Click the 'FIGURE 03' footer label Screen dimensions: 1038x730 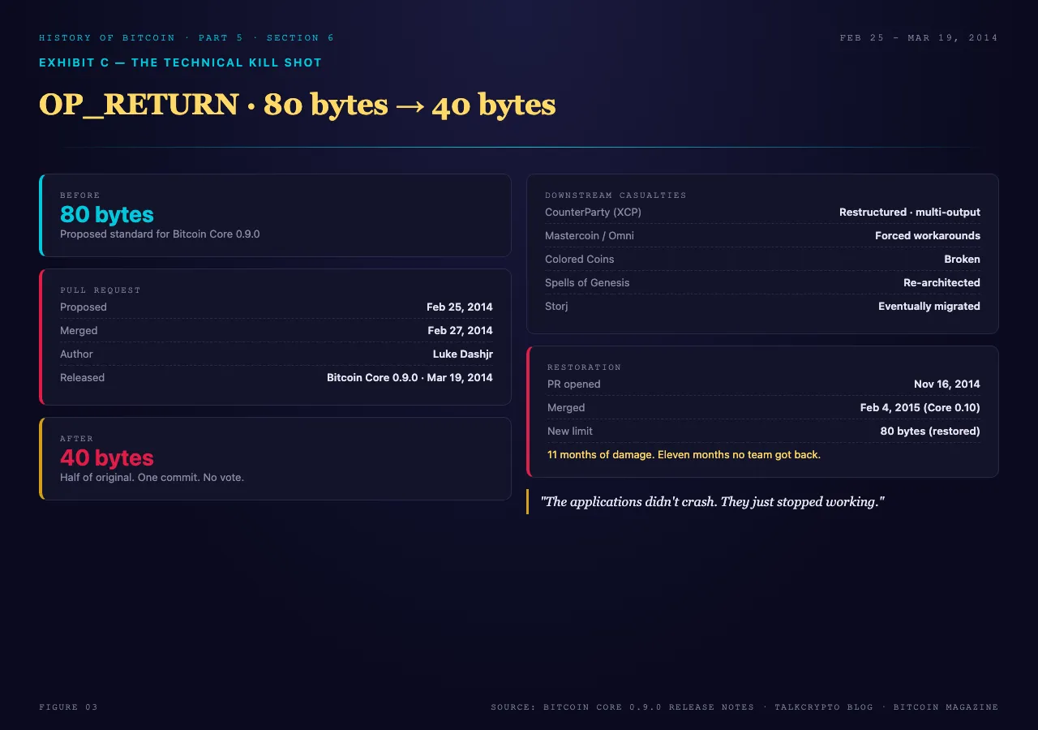point(68,707)
